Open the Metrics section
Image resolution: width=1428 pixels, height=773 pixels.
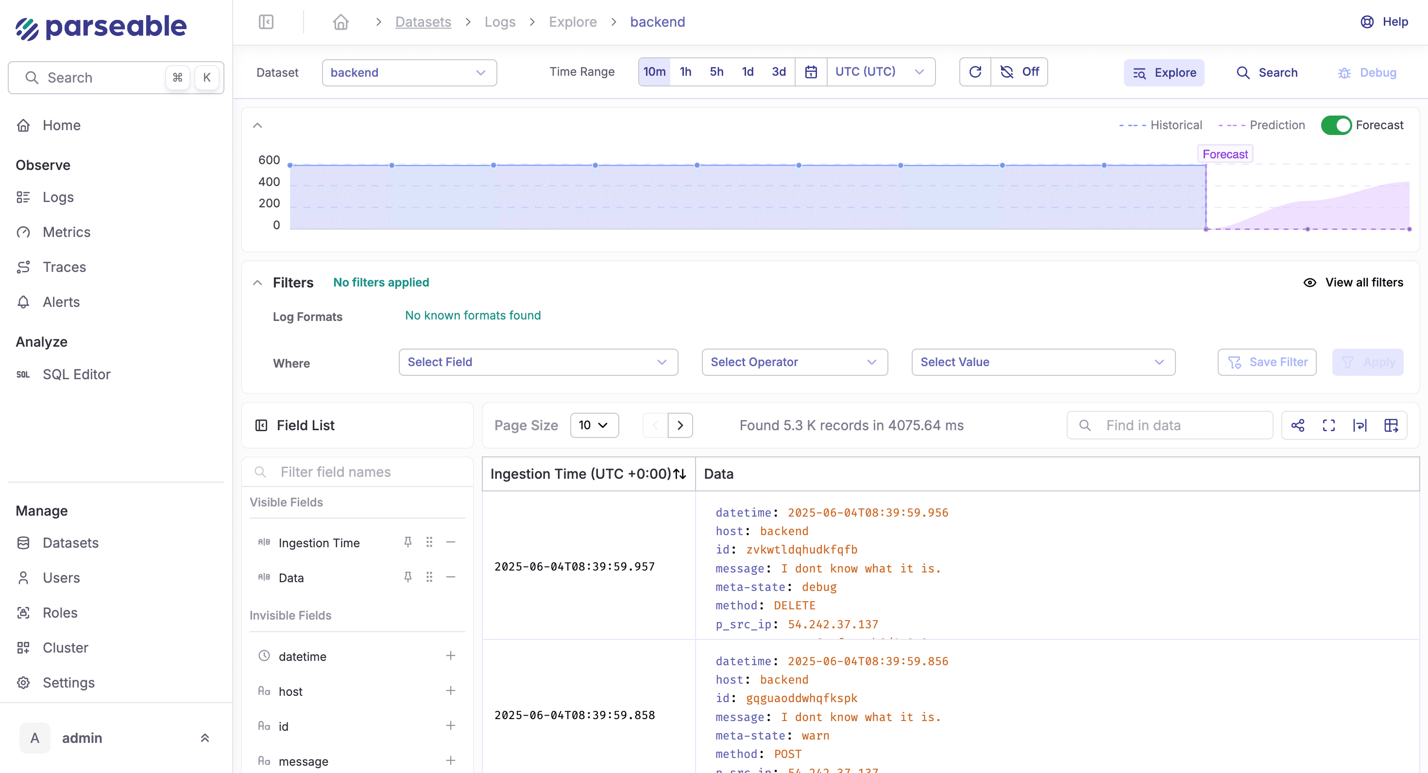(67, 232)
